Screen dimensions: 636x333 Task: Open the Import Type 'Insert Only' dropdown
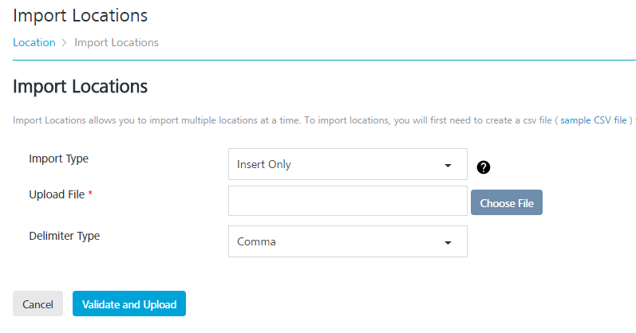point(347,165)
